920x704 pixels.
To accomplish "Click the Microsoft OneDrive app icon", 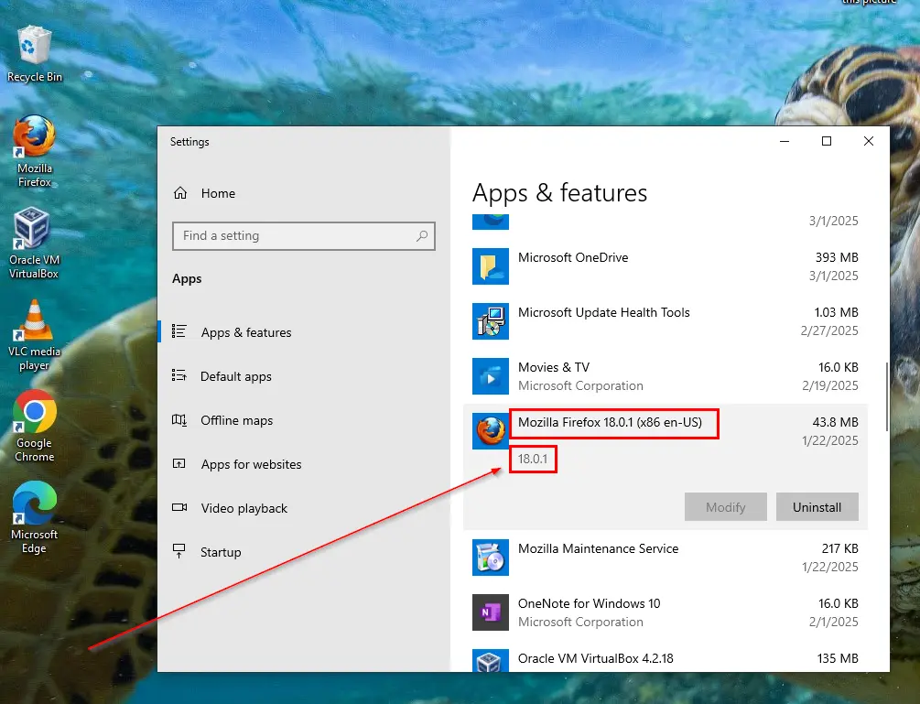I will pos(491,266).
